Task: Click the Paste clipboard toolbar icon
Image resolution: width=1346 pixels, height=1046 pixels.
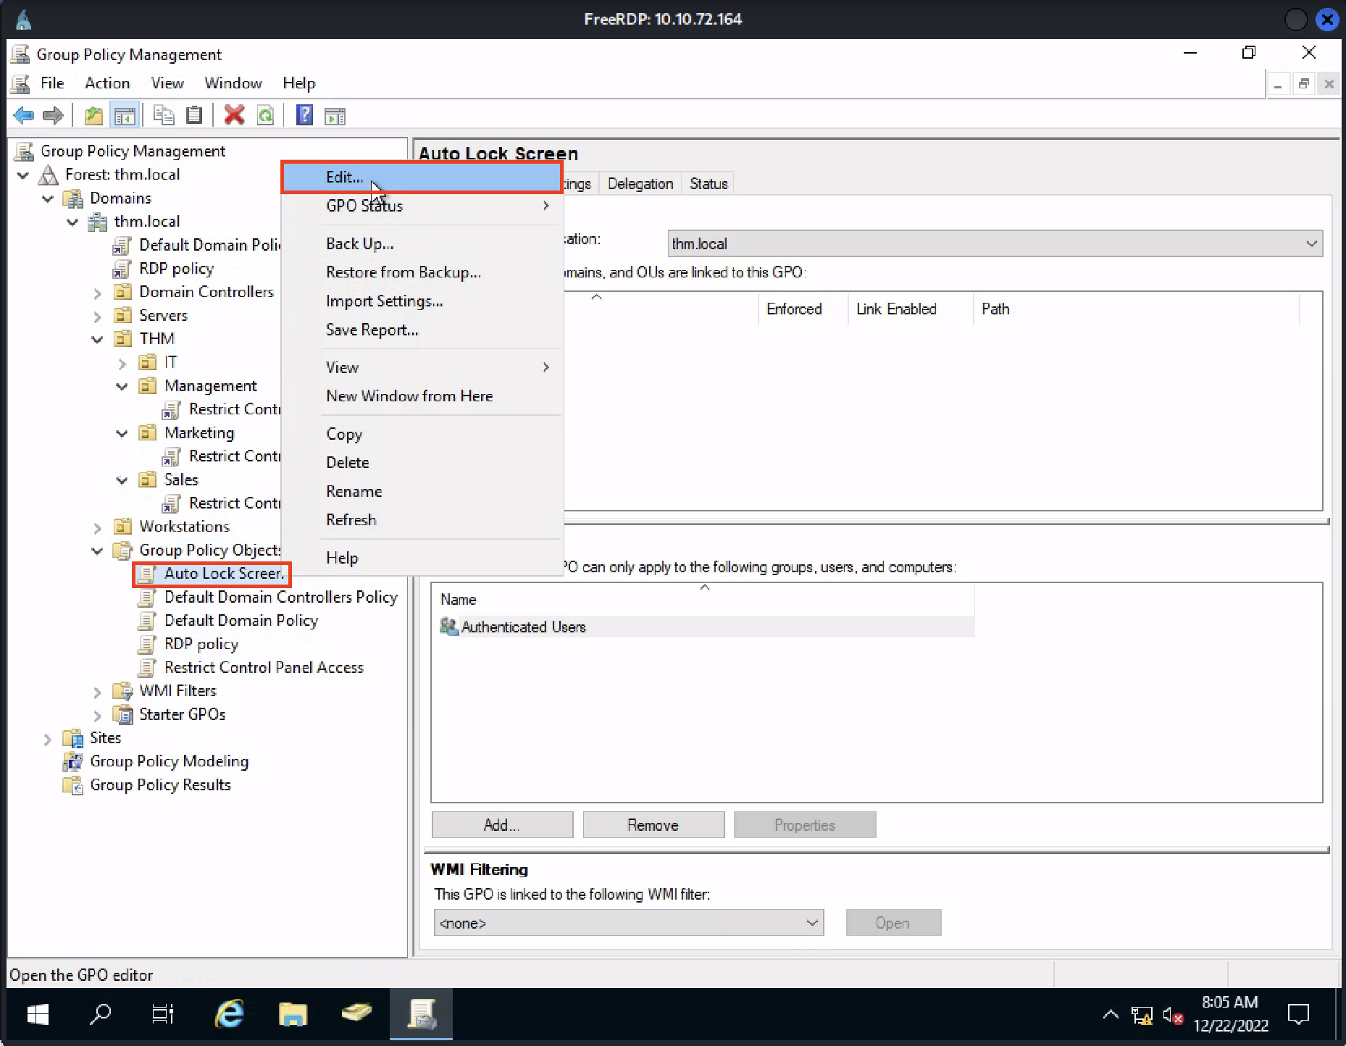Action: tap(194, 115)
